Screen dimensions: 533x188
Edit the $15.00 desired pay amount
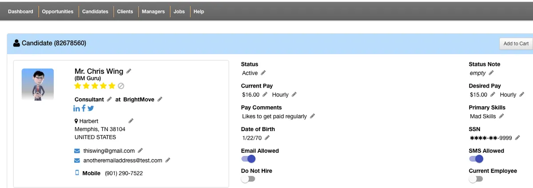[x=493, y=94]
